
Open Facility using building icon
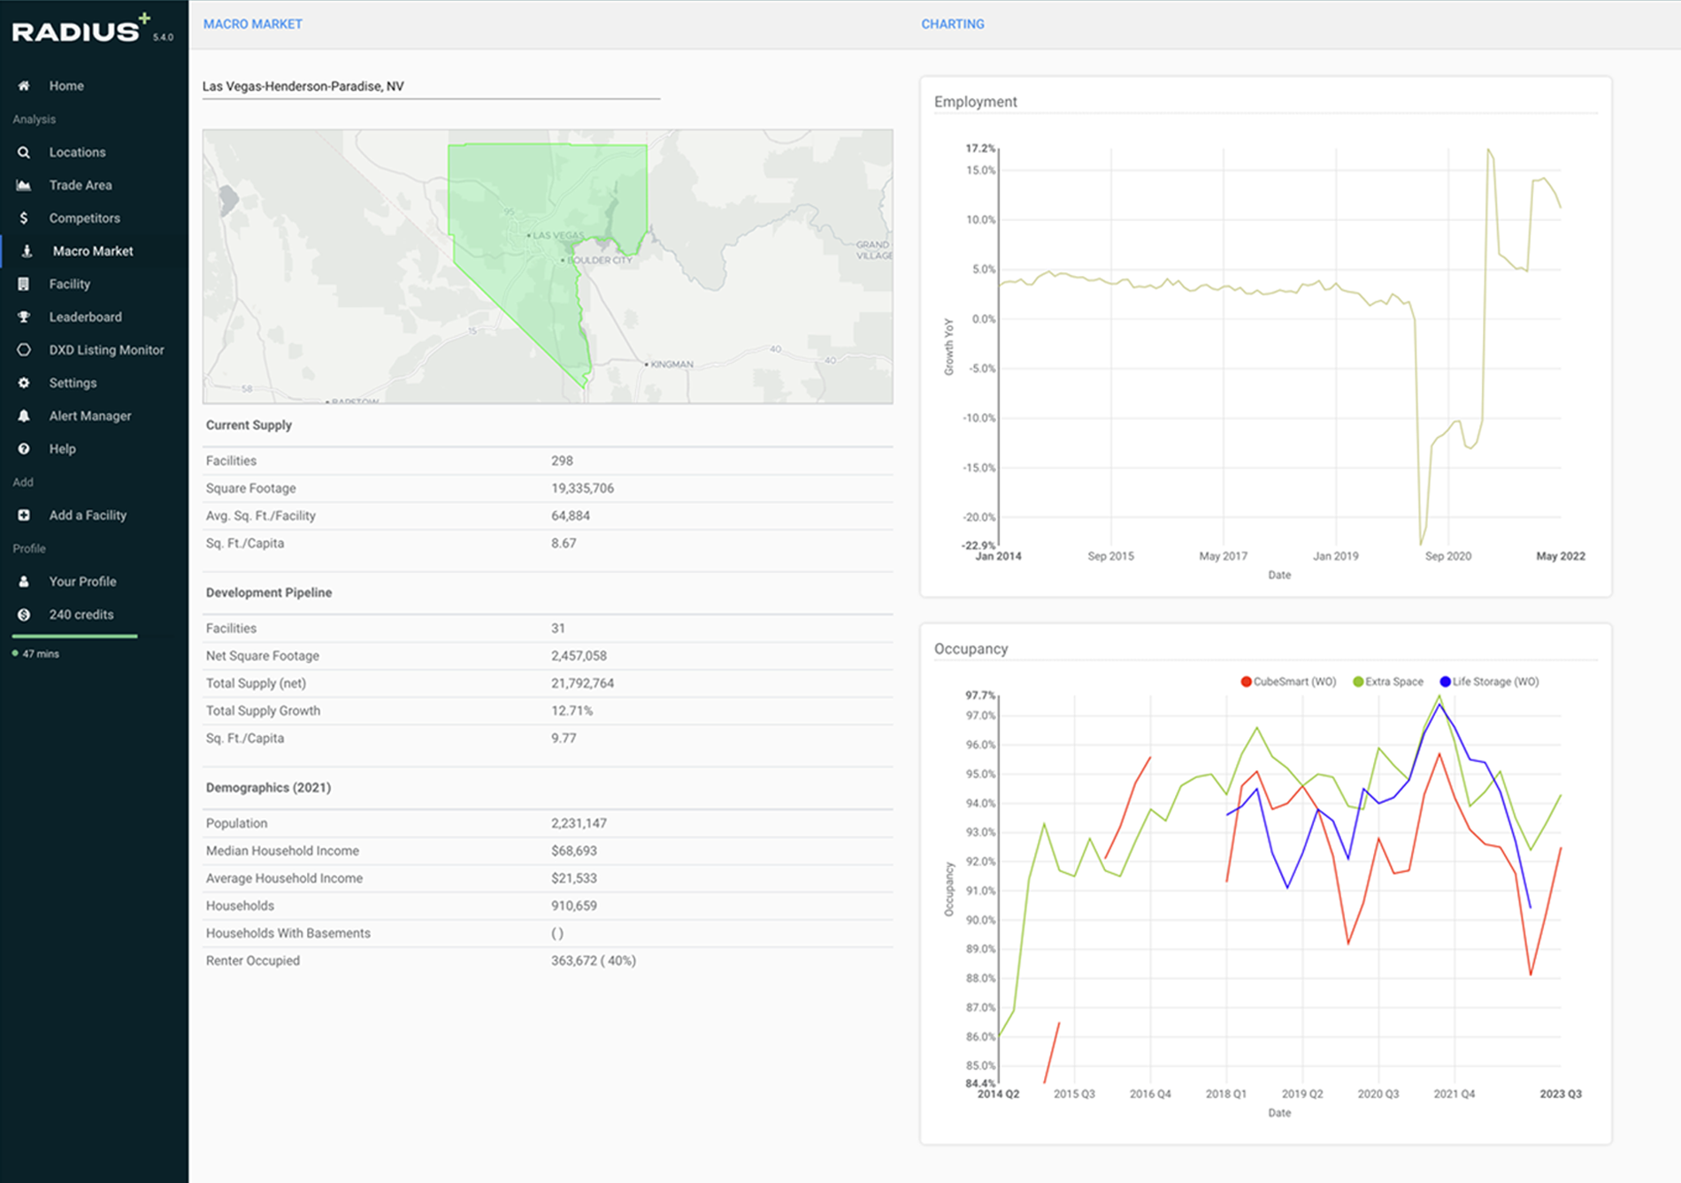(x=24, y=284)
